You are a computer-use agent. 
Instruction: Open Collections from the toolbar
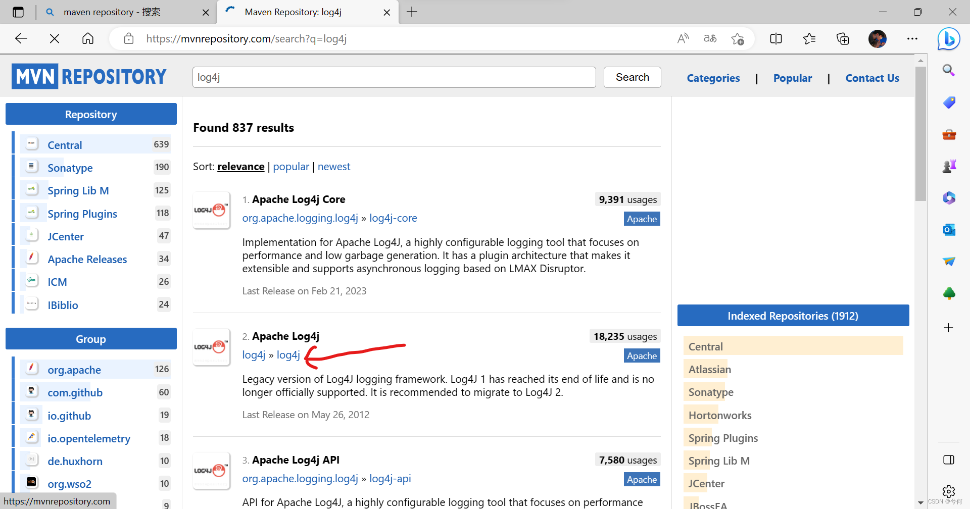pos(842,38)
